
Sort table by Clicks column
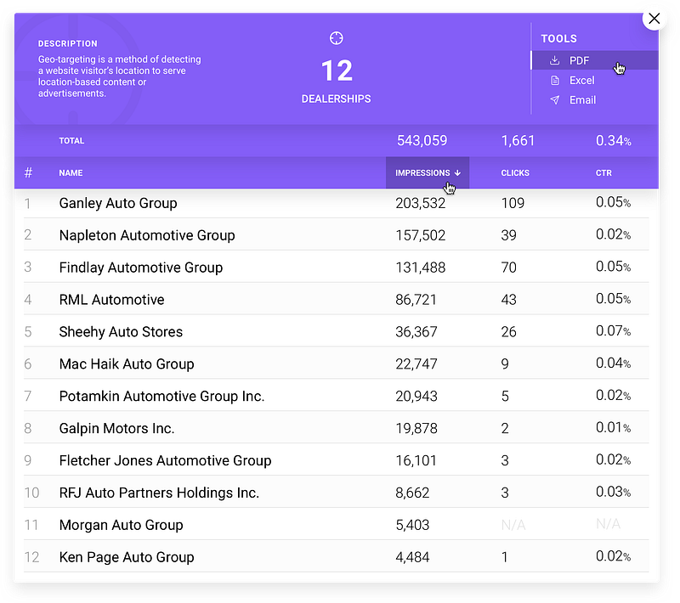tap(515, 172)
